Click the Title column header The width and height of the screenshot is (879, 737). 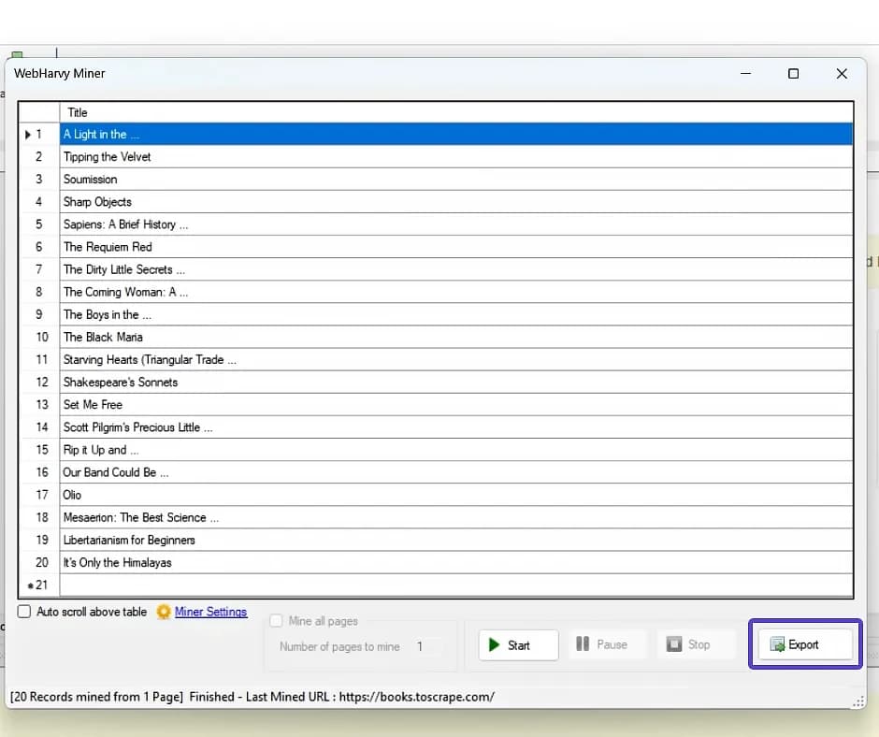(x=455, y=112)
